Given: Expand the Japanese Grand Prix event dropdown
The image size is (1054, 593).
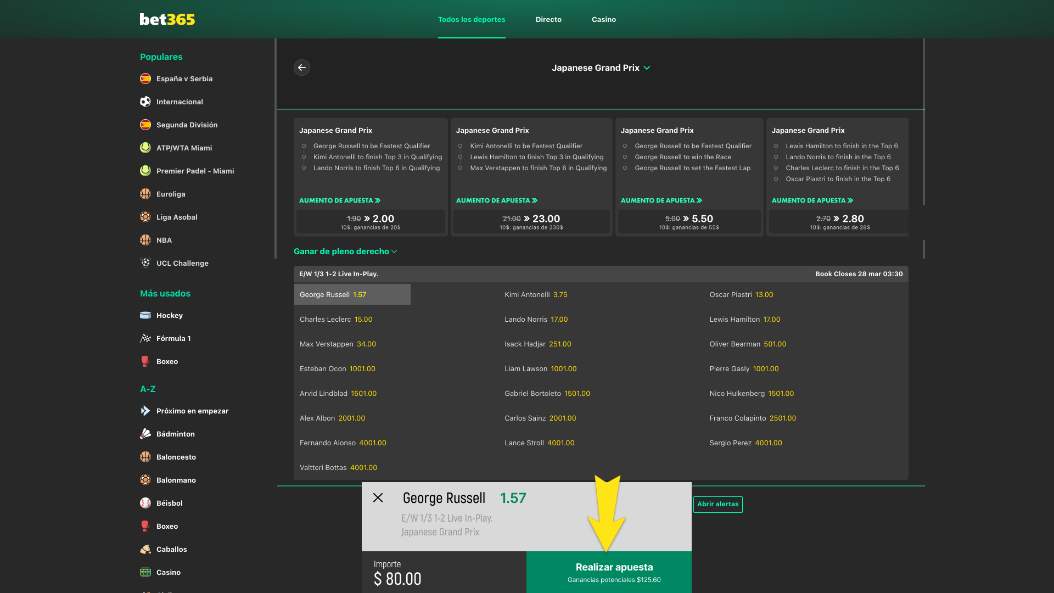Looking at the screenshot, I should click(x=601, y=68).
